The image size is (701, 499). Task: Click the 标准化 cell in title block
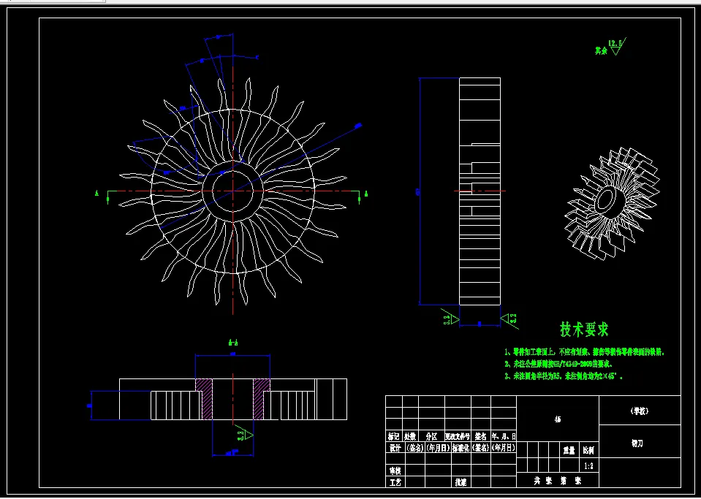pos(461,448)
